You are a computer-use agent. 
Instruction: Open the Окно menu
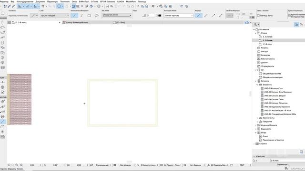pyautogui.click(x=74, y=1)
